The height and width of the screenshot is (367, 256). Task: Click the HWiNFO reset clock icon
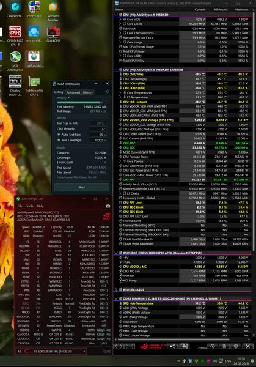[x=212, y=346]
